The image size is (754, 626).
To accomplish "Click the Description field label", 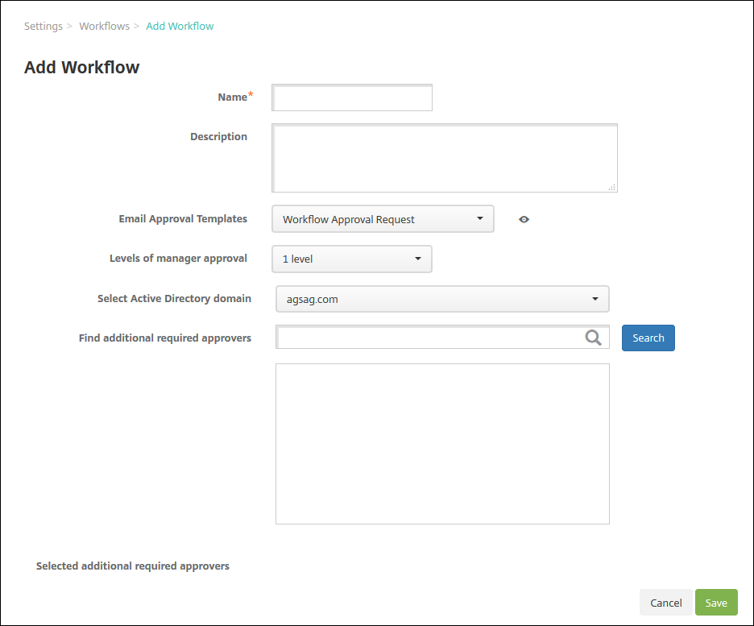I will [x=218, y=137].
